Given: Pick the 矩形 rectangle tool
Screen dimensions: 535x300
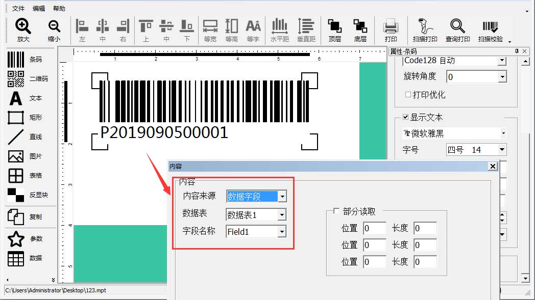Looking at the screenshot, I should [x=16, y=118].
